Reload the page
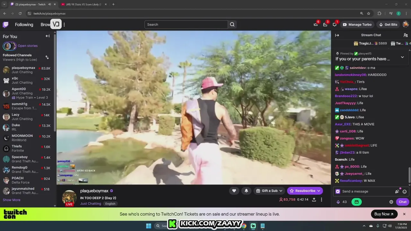Screen dimensions: 411x231 click(20, 13)
